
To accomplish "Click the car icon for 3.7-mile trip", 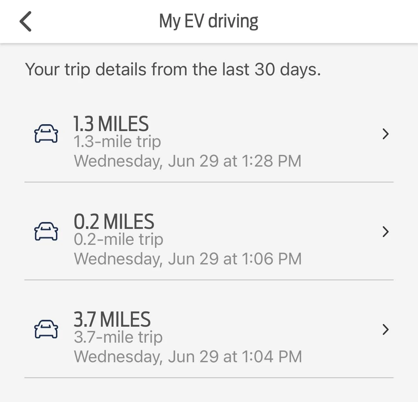I will click(x=46, y=329).
